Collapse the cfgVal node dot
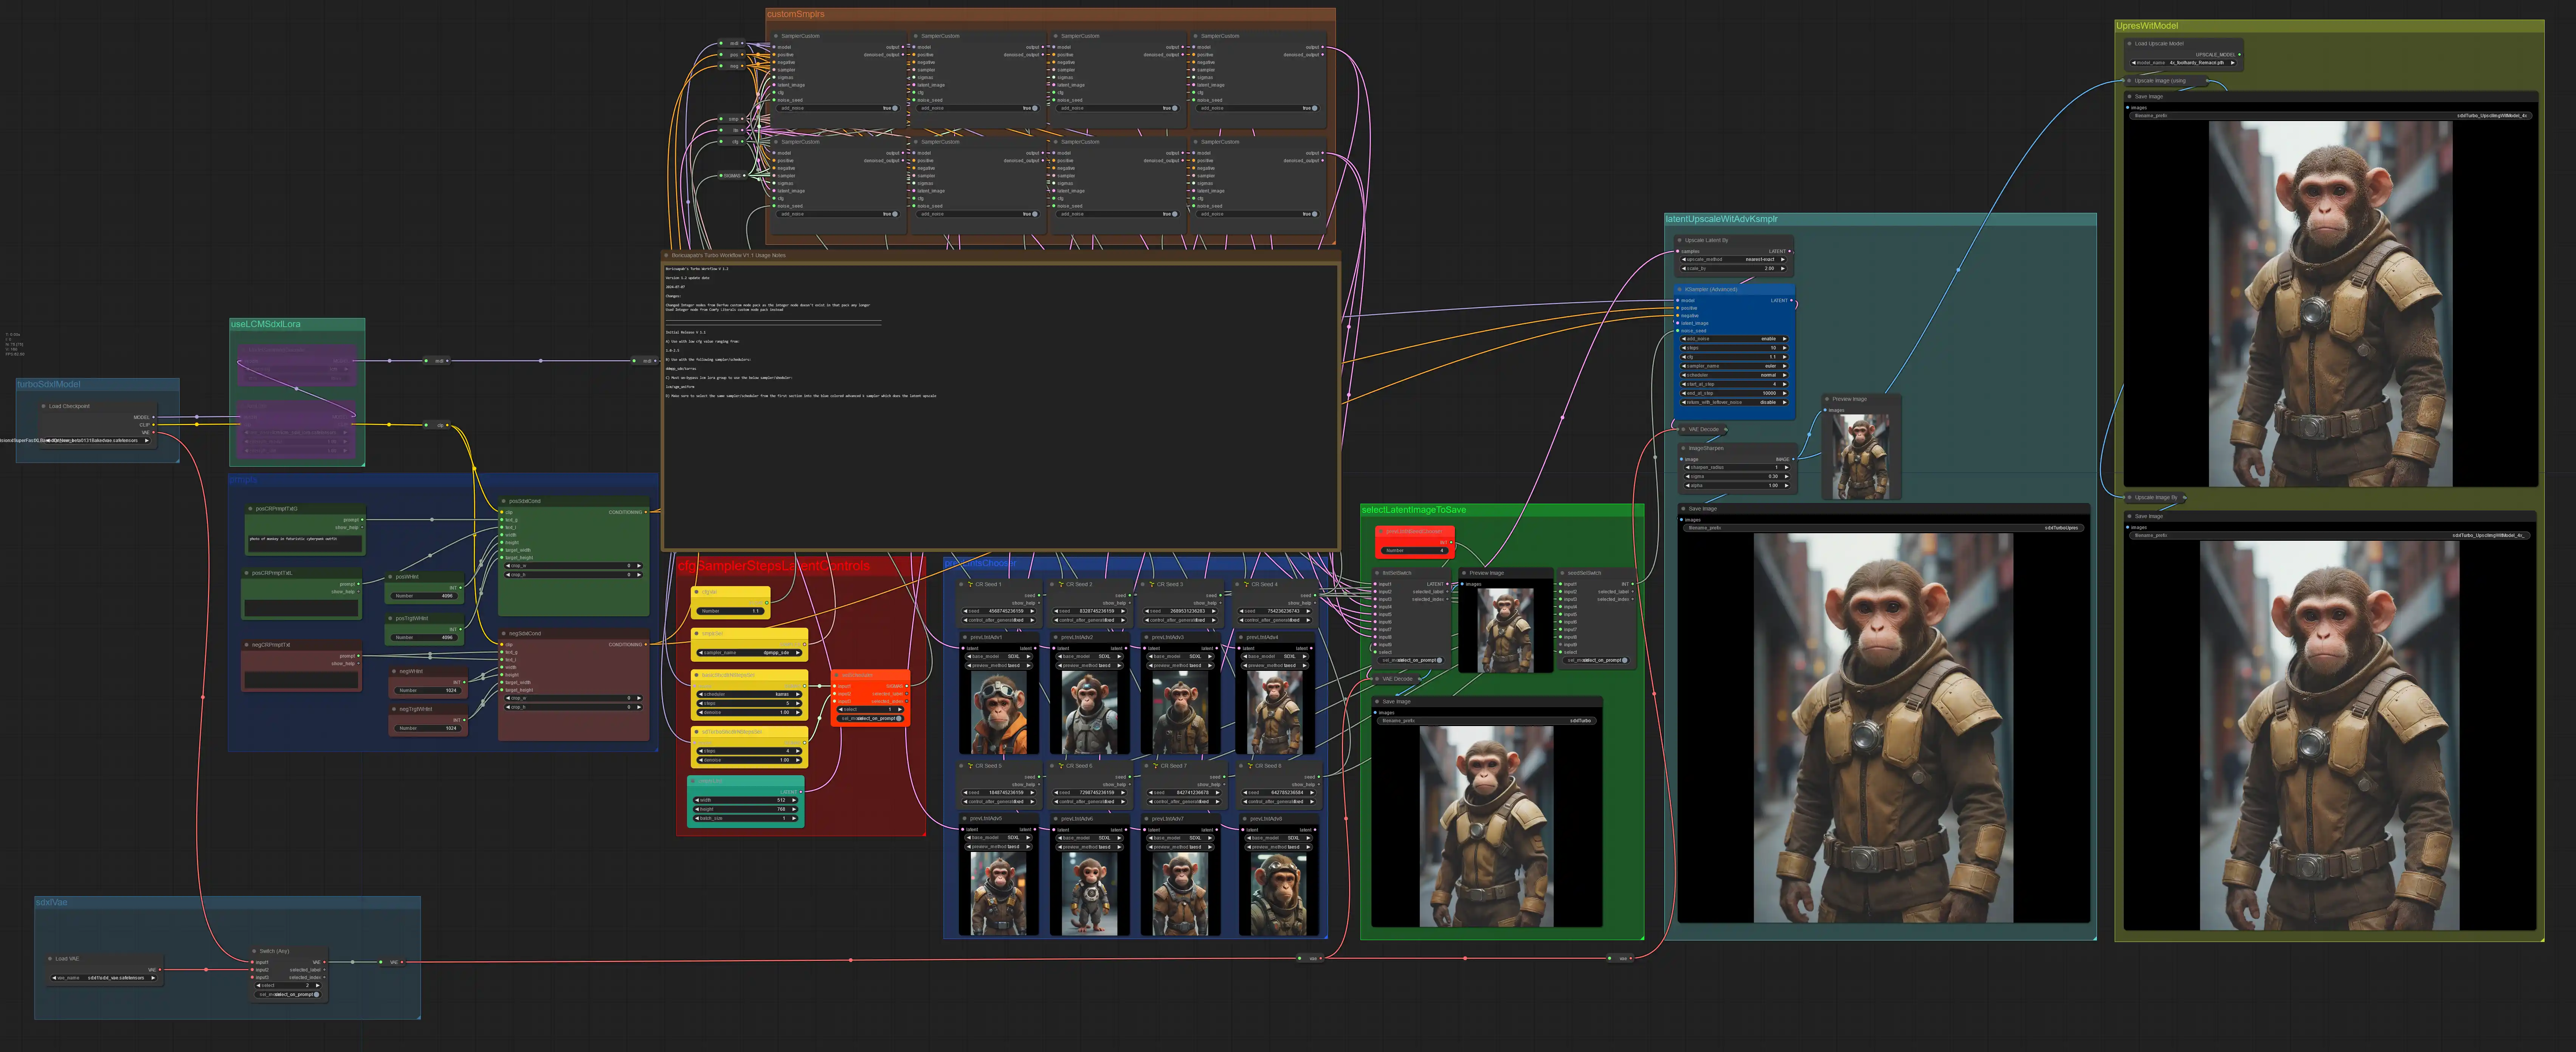The image size is (2576, 1052). click(697, 592)
